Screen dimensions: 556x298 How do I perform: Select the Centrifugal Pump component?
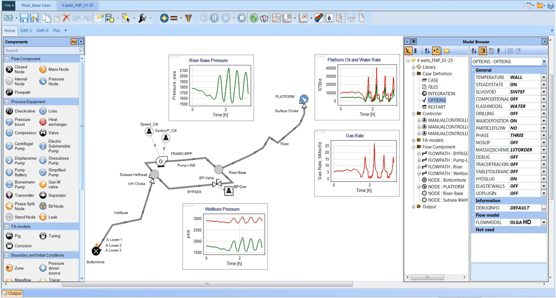(x=9, y=146)
